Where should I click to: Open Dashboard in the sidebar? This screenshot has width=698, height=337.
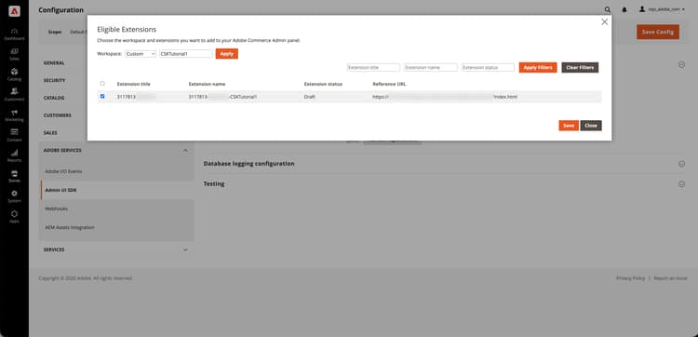[14, 34]
